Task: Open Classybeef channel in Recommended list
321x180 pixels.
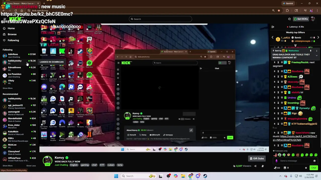Action: point(19,152)
